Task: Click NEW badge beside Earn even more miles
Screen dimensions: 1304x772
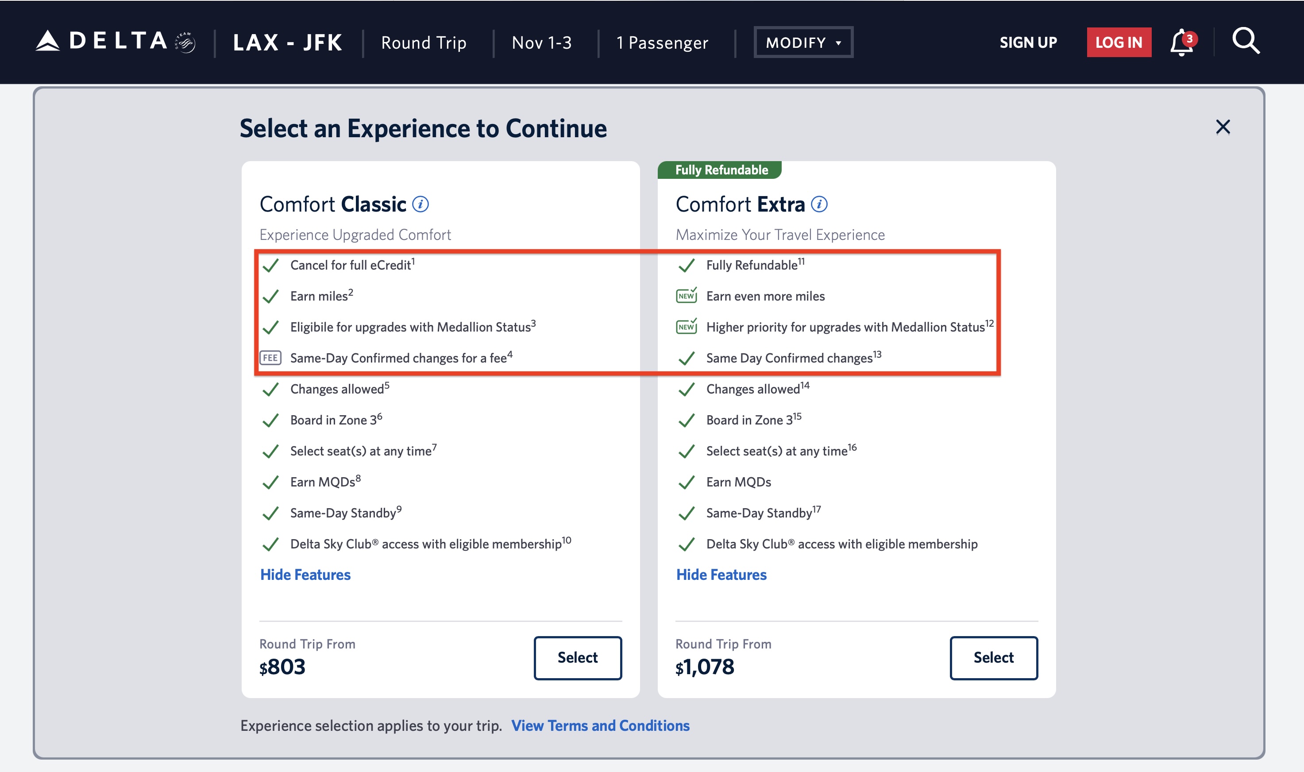Action: click(x=686, y=296)
